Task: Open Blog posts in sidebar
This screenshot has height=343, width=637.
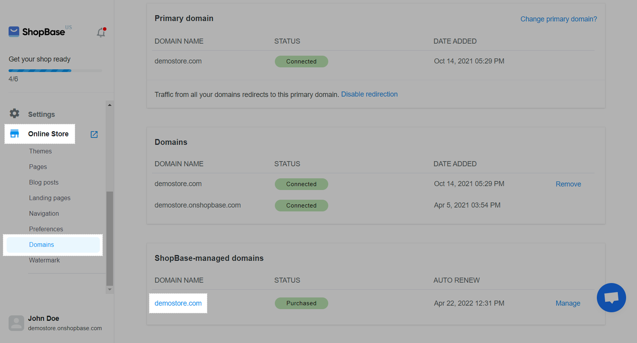Action: pos(44,182)
